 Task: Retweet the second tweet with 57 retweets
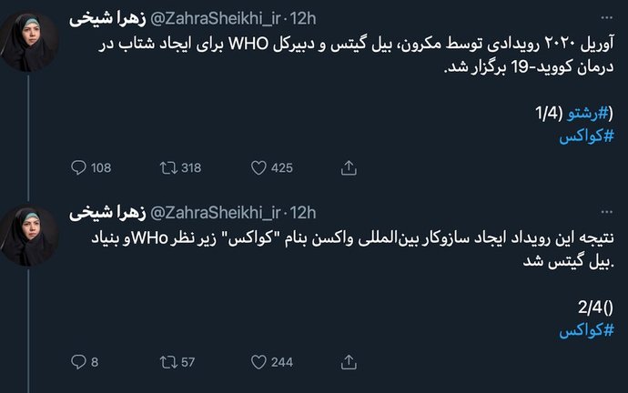pos(167,362)
